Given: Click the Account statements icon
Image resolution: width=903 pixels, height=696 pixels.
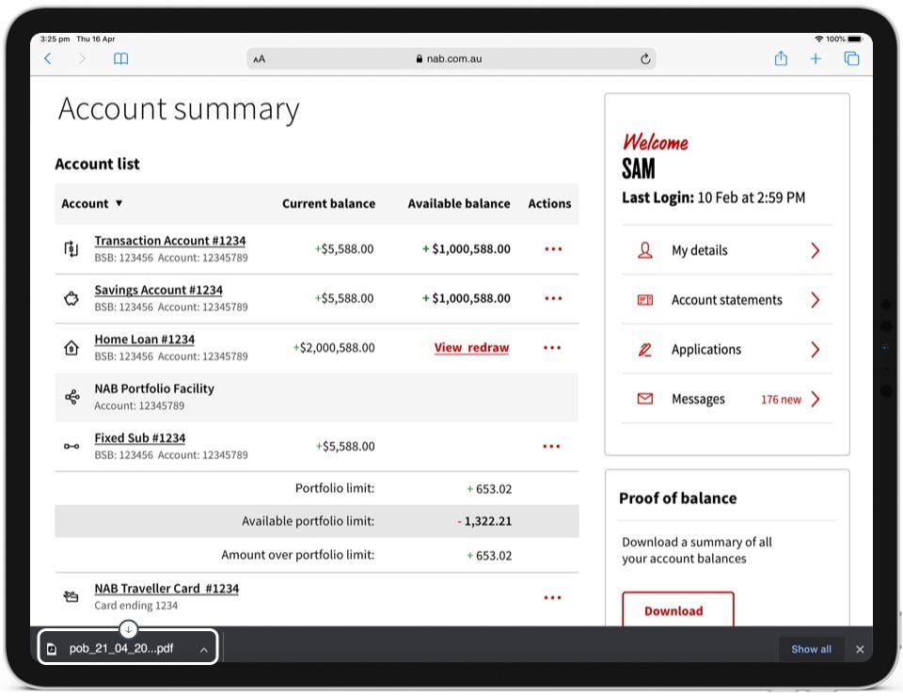Looking at the screenshot, I should pos(645,300).
